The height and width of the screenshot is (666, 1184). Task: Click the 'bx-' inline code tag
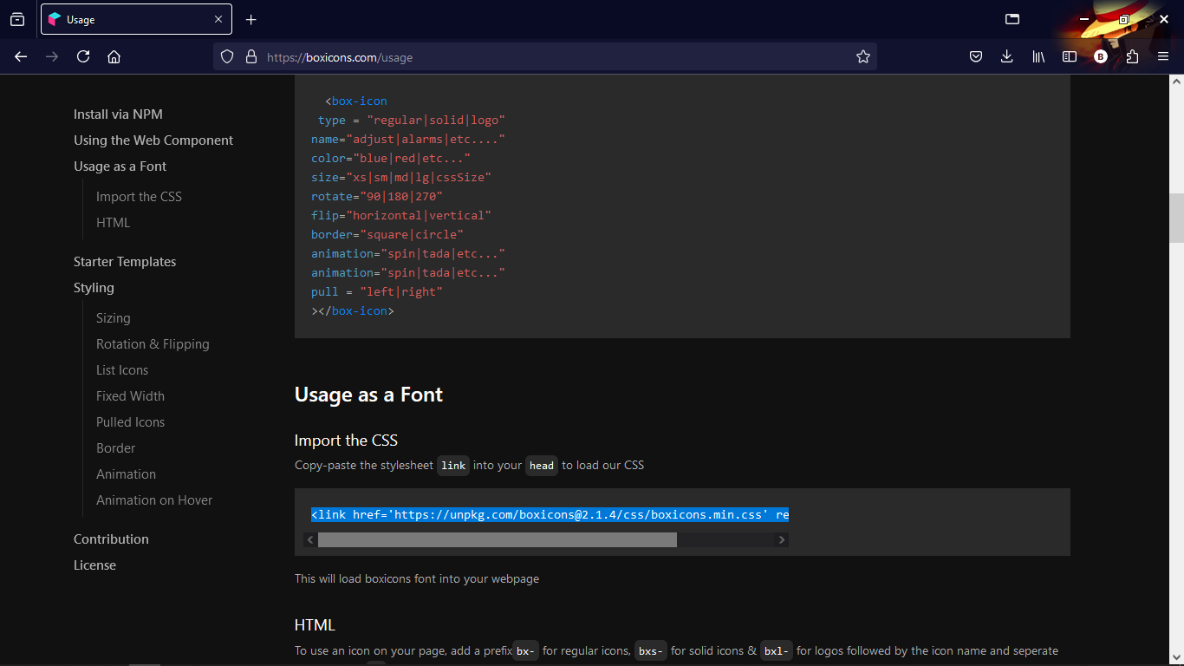(x=525, y=651)
